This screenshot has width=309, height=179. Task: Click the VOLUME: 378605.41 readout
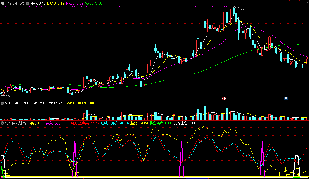(x=21, y=103)
